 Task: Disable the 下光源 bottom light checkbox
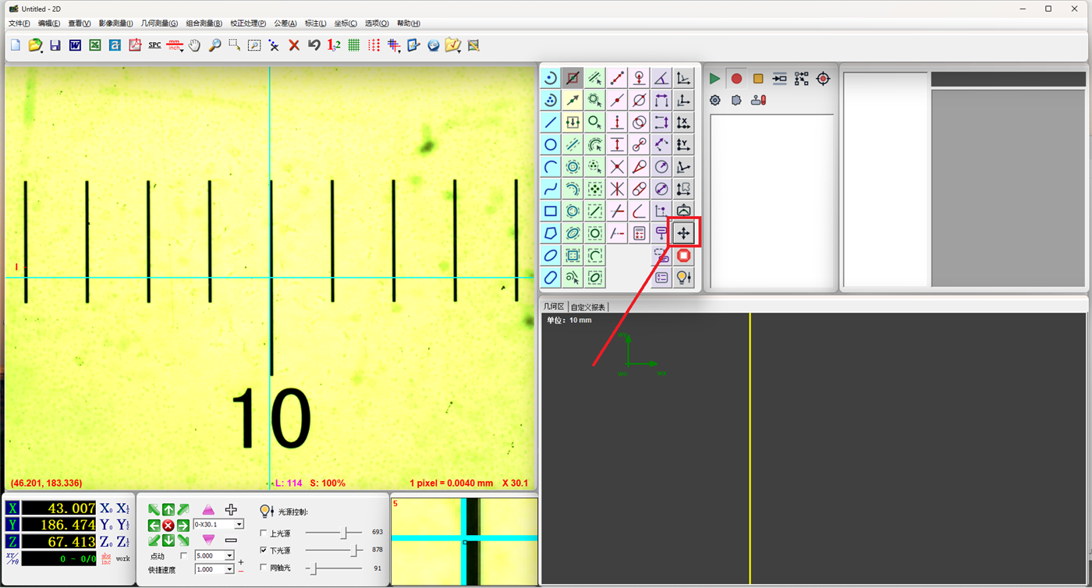(264, 551)
